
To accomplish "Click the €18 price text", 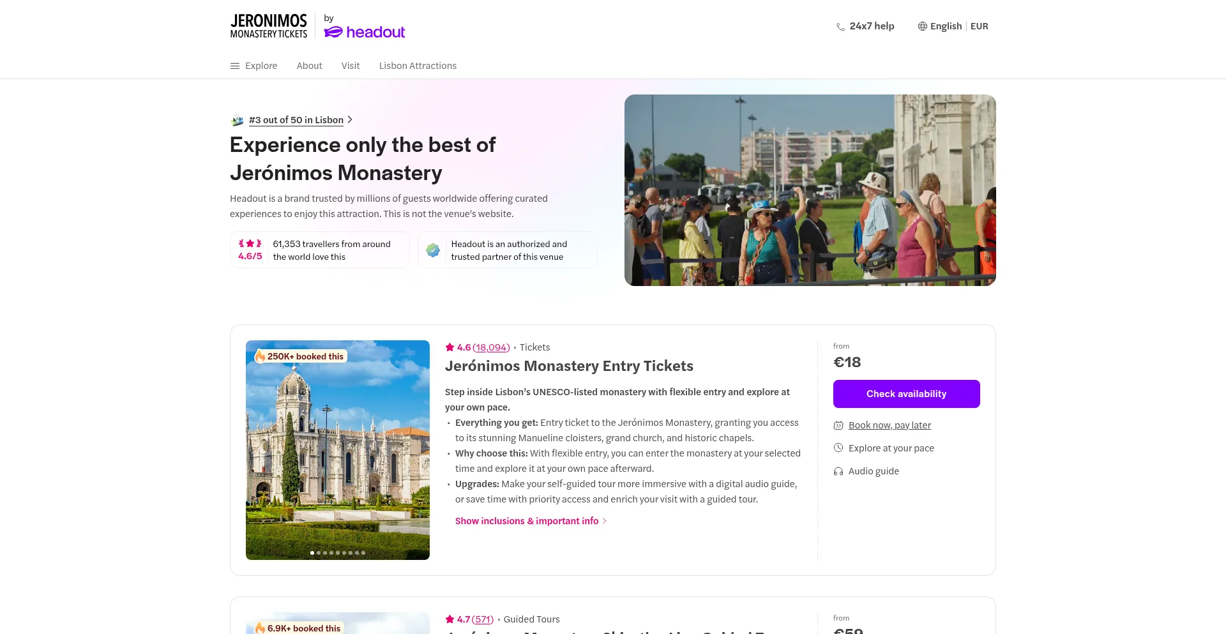I will pos(847,363).
